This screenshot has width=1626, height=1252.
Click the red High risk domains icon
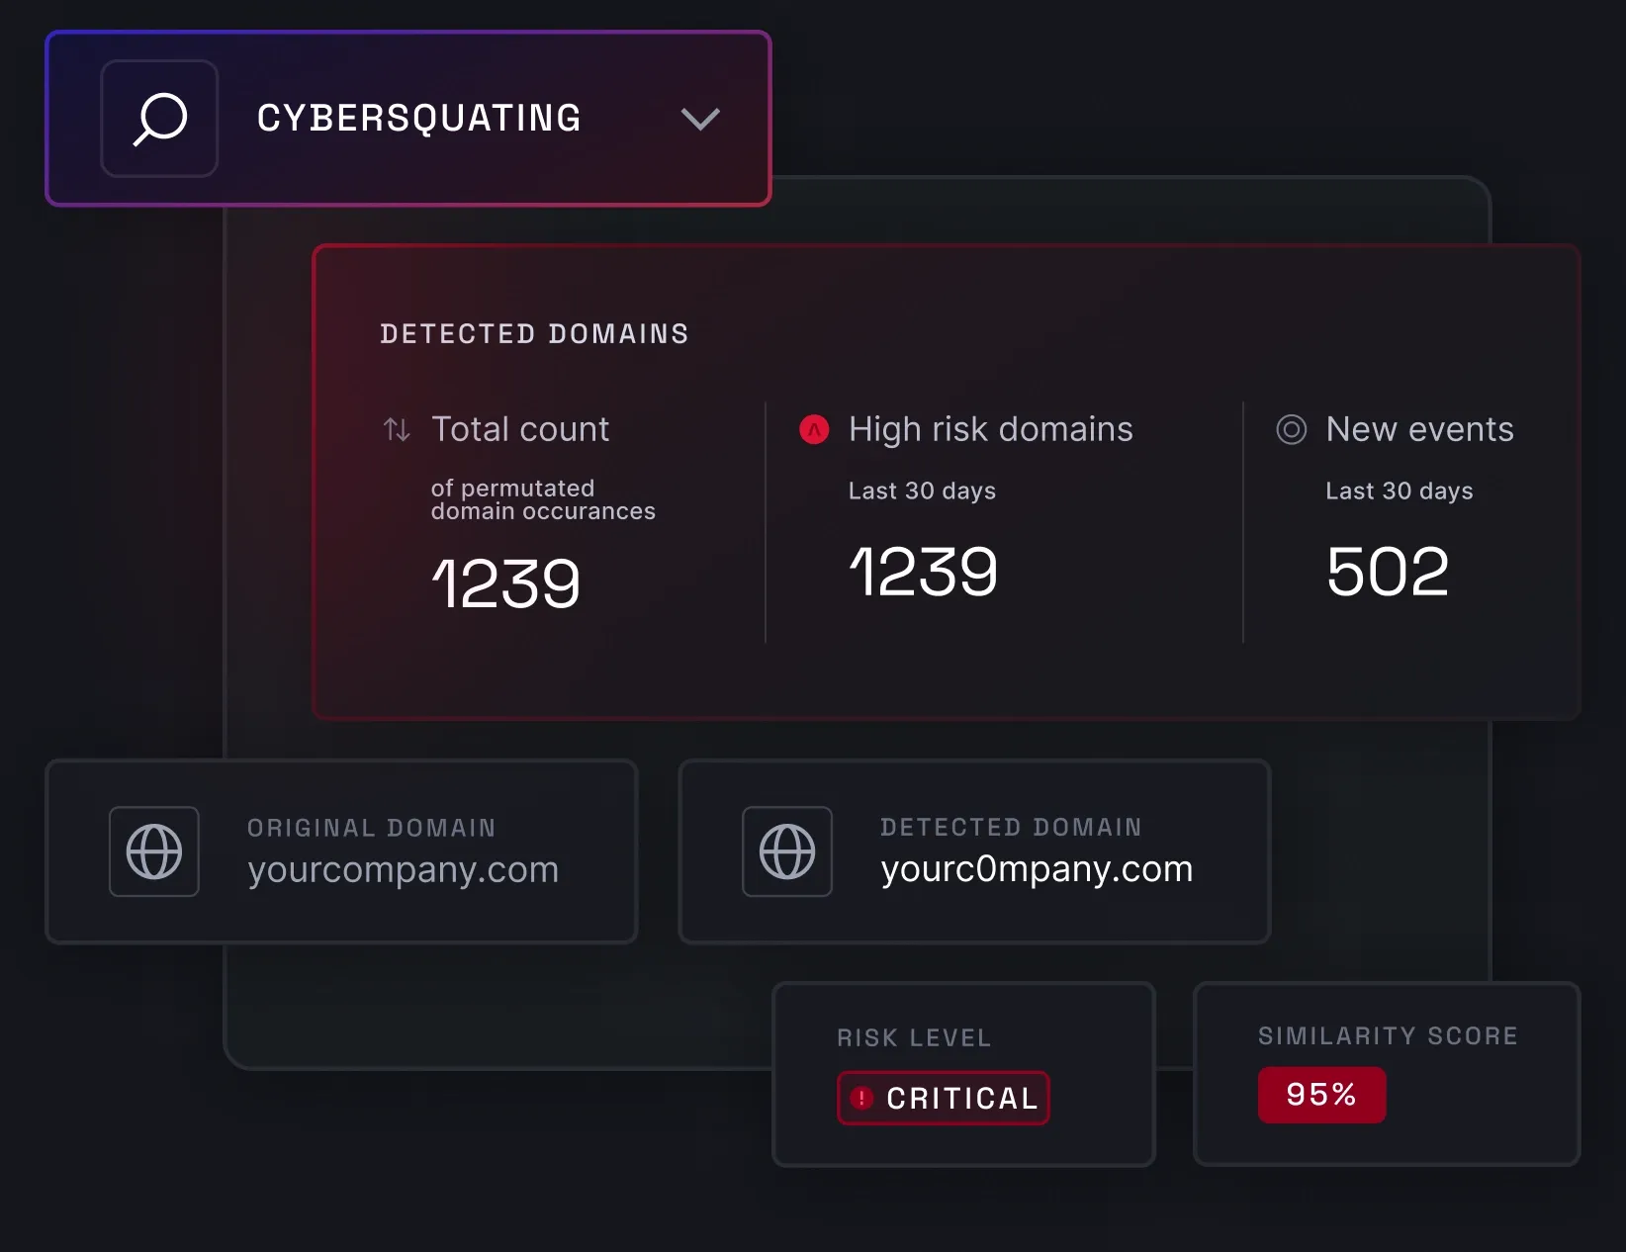814,429
